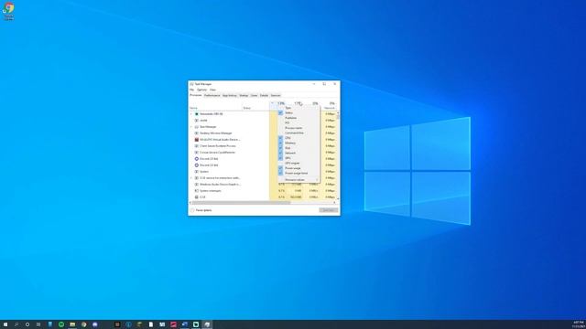Image resolution: width=586 pixels, height=329 pixels.
Task: Show the Command line column
Action: click(299, 133)
